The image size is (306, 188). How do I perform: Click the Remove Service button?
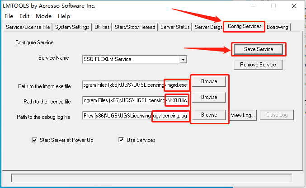pyautogui.click(x=258, y=65)
